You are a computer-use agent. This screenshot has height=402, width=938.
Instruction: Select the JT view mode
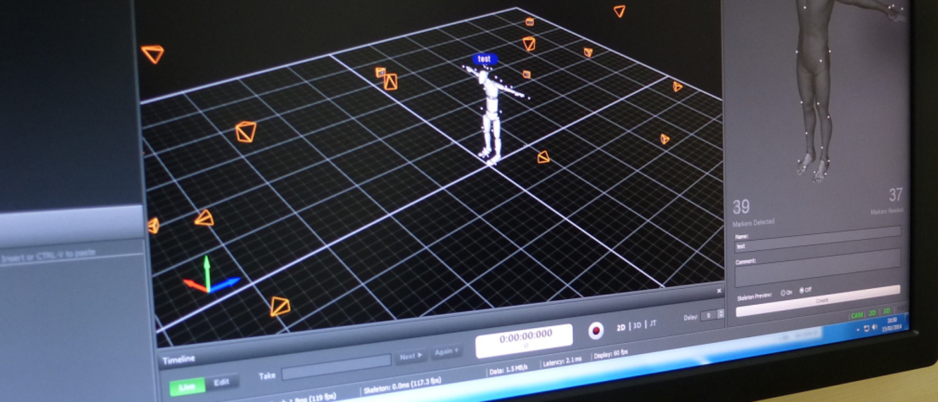653,324
